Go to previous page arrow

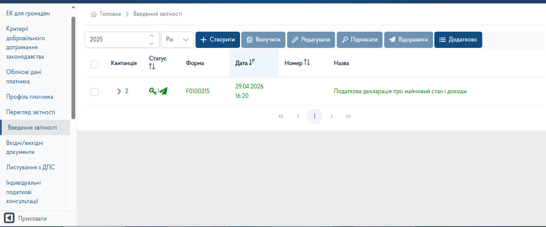[298, 116]
